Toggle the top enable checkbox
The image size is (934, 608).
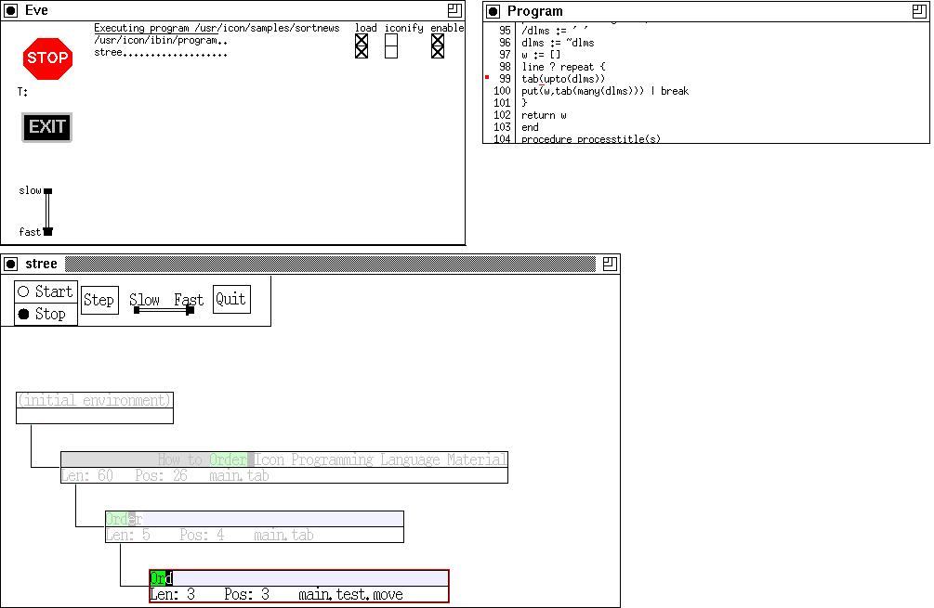pos(437,41)
